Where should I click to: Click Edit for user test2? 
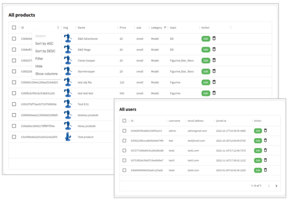tap(258, 151)
